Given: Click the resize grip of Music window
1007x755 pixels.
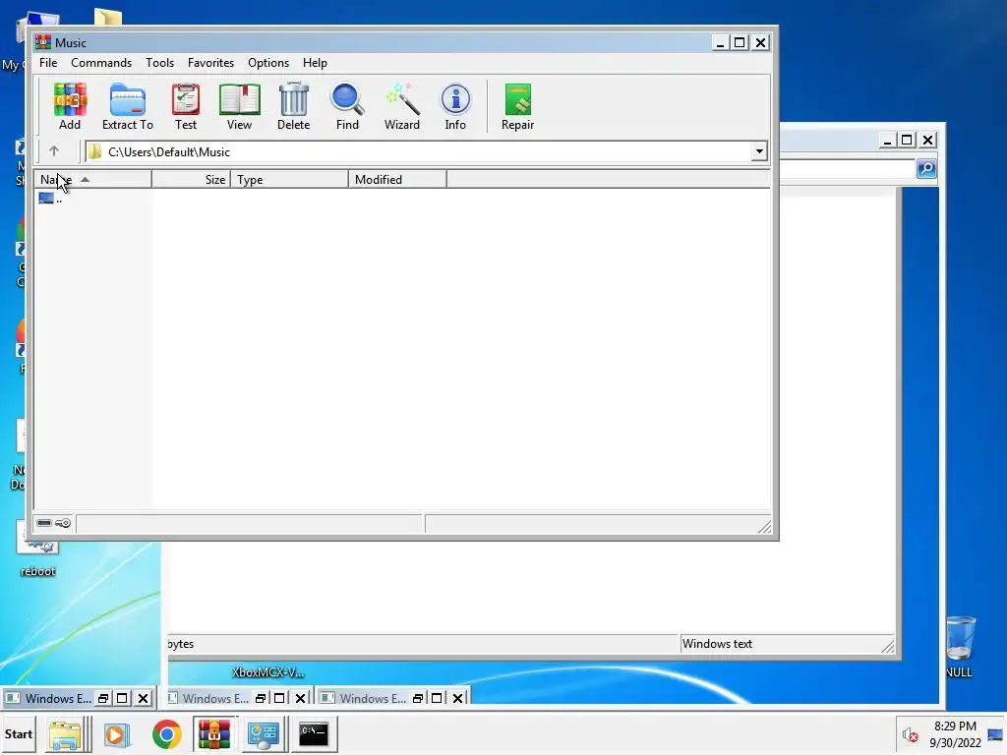Looking at the screenshot, I should click(764, 527).
